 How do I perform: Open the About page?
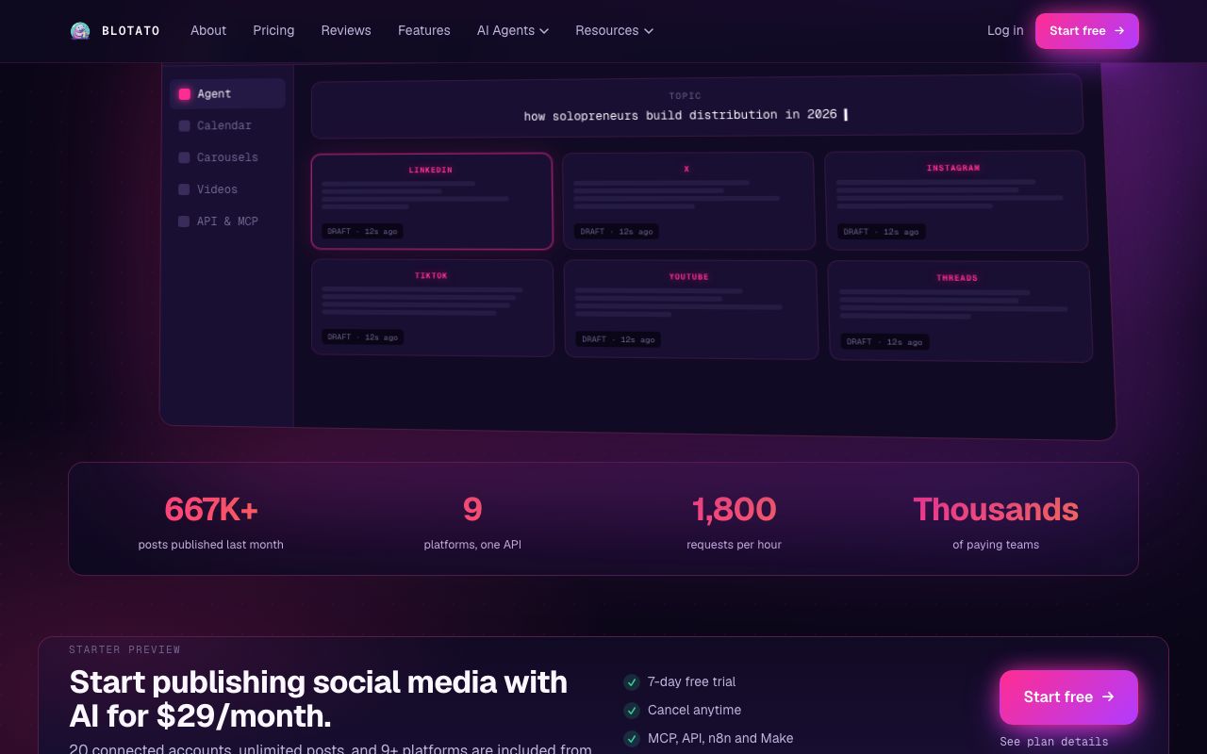(208, 30)
